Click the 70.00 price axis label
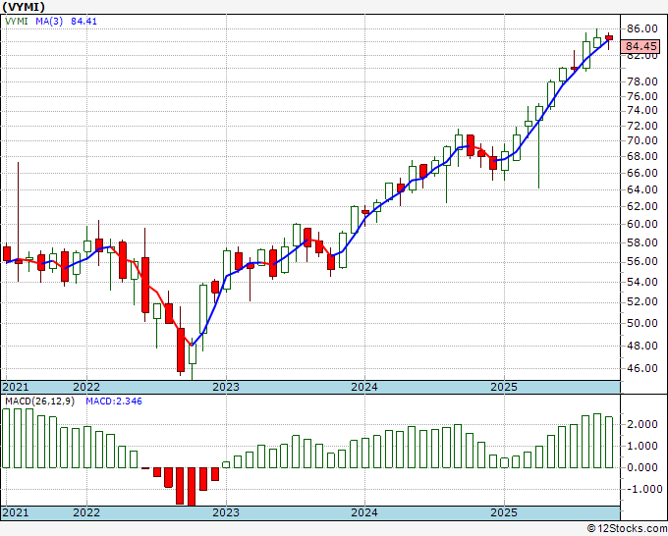Screen dimensions: 668x536 [x=642, y=140]
